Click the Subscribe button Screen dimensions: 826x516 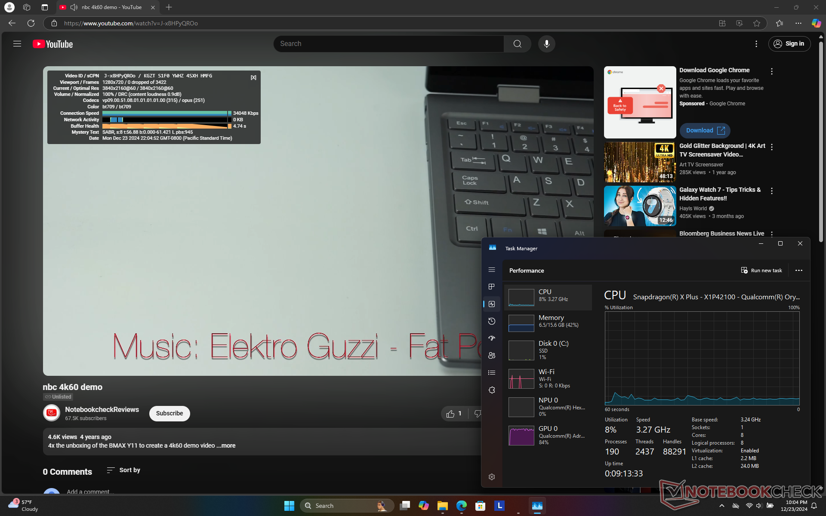[x=170, y=413]
